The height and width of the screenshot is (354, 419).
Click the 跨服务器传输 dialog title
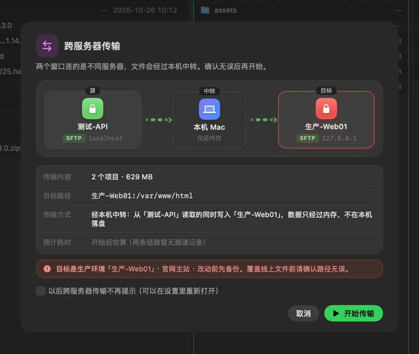(x=92, y=46)
